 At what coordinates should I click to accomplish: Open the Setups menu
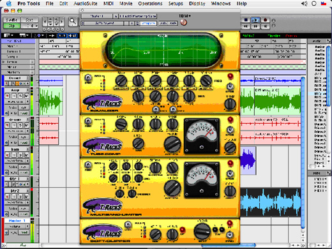click(x=176, y=3)
